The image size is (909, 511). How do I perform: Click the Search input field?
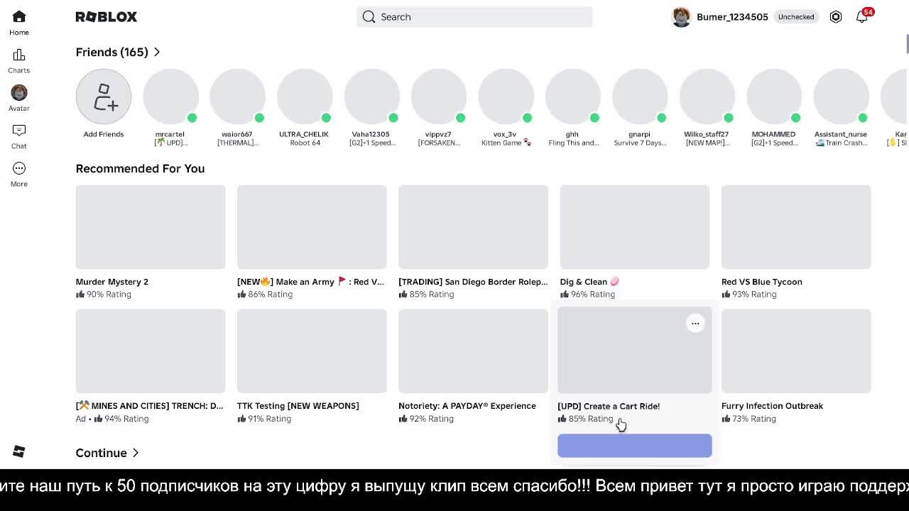tap(474, 17)
